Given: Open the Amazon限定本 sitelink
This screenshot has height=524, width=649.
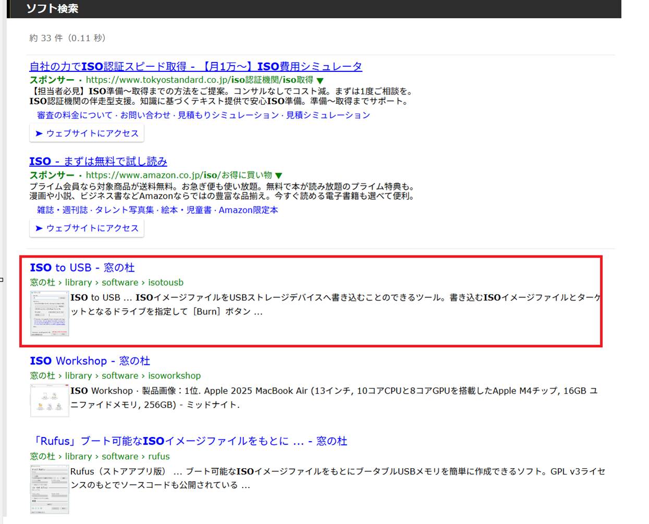Looking at the screenshot, I should (x=248, y=210).
